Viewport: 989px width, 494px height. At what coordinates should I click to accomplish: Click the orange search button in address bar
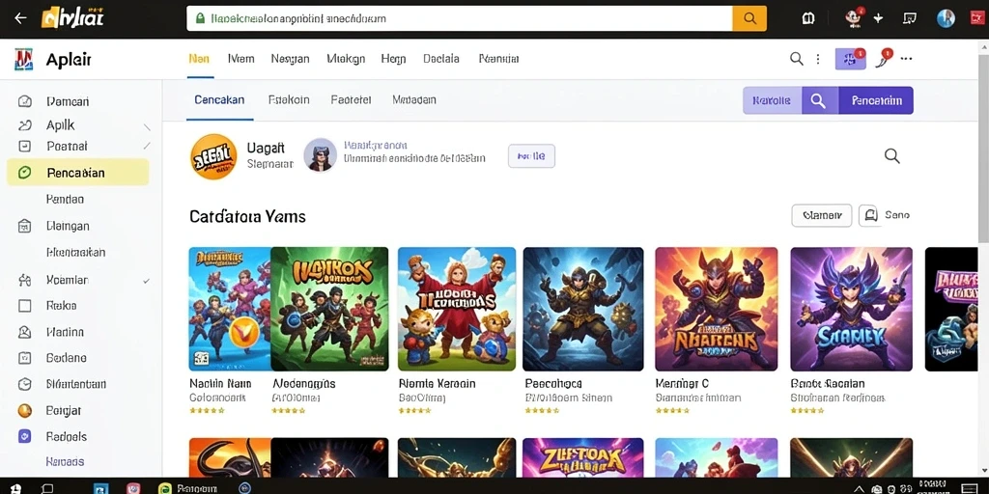[749, 19]
